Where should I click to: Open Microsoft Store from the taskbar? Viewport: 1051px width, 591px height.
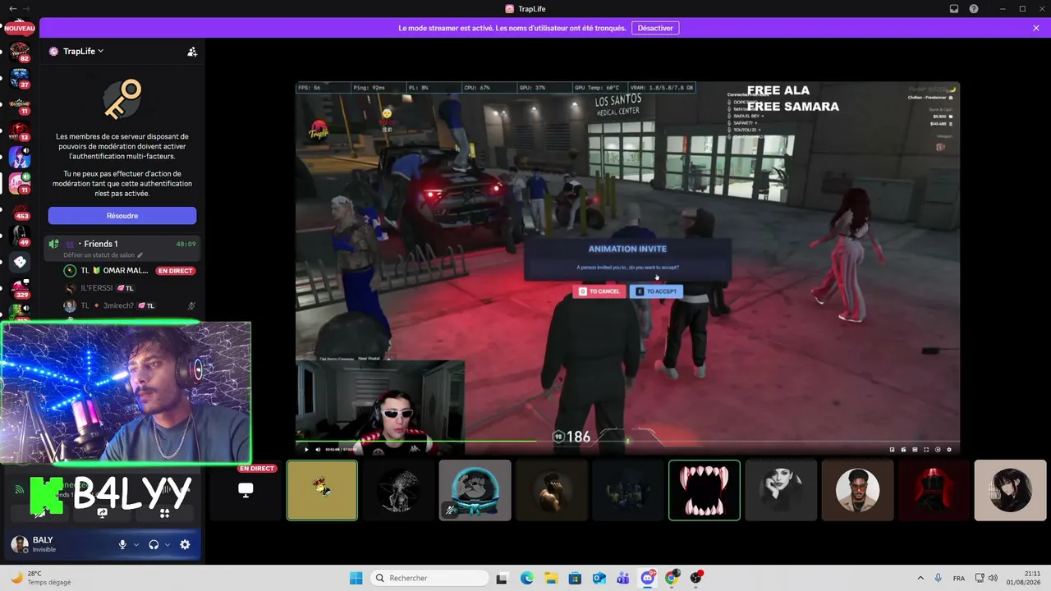[575, 578]
